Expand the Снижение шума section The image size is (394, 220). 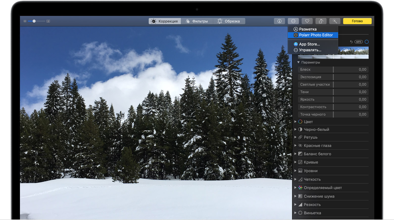(x=295, y=196)
